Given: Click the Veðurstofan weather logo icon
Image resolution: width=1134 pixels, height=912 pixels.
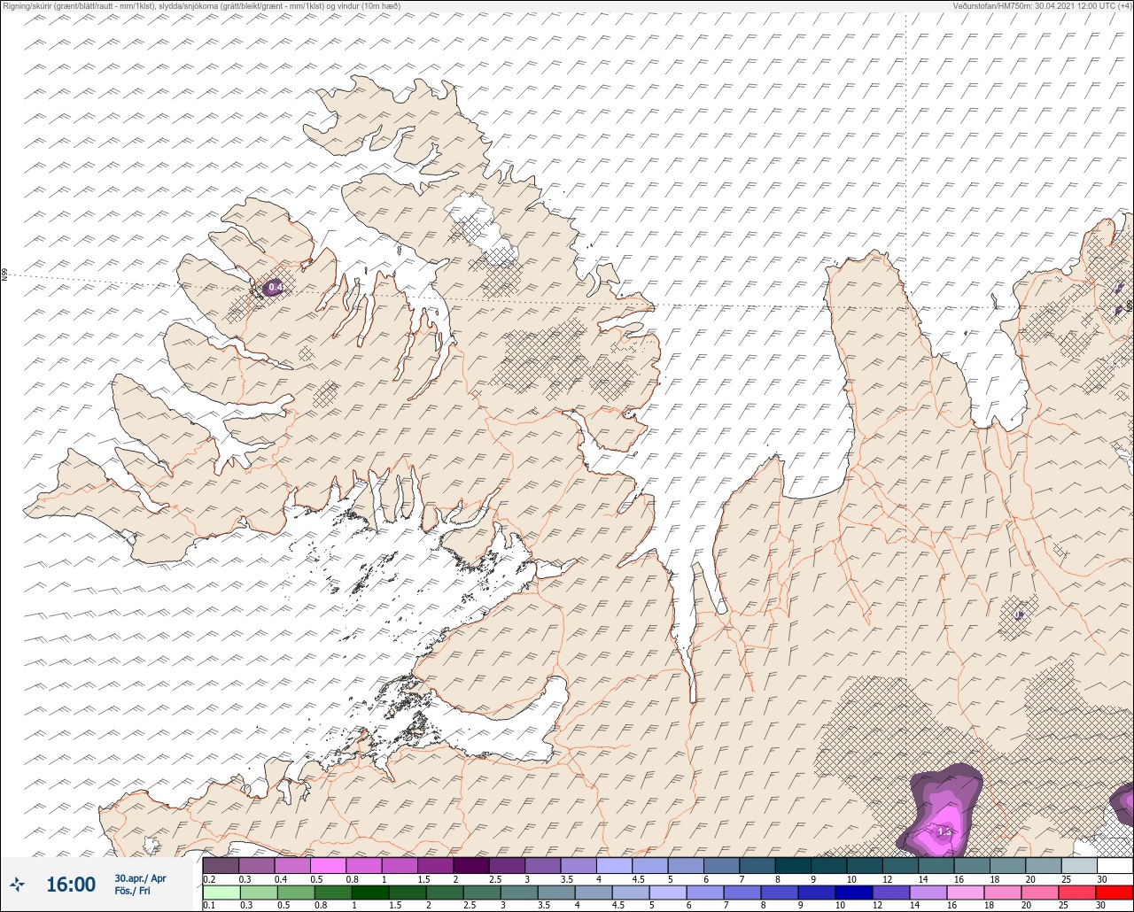Looking at the screenshot, I should [x=17, y=885].
